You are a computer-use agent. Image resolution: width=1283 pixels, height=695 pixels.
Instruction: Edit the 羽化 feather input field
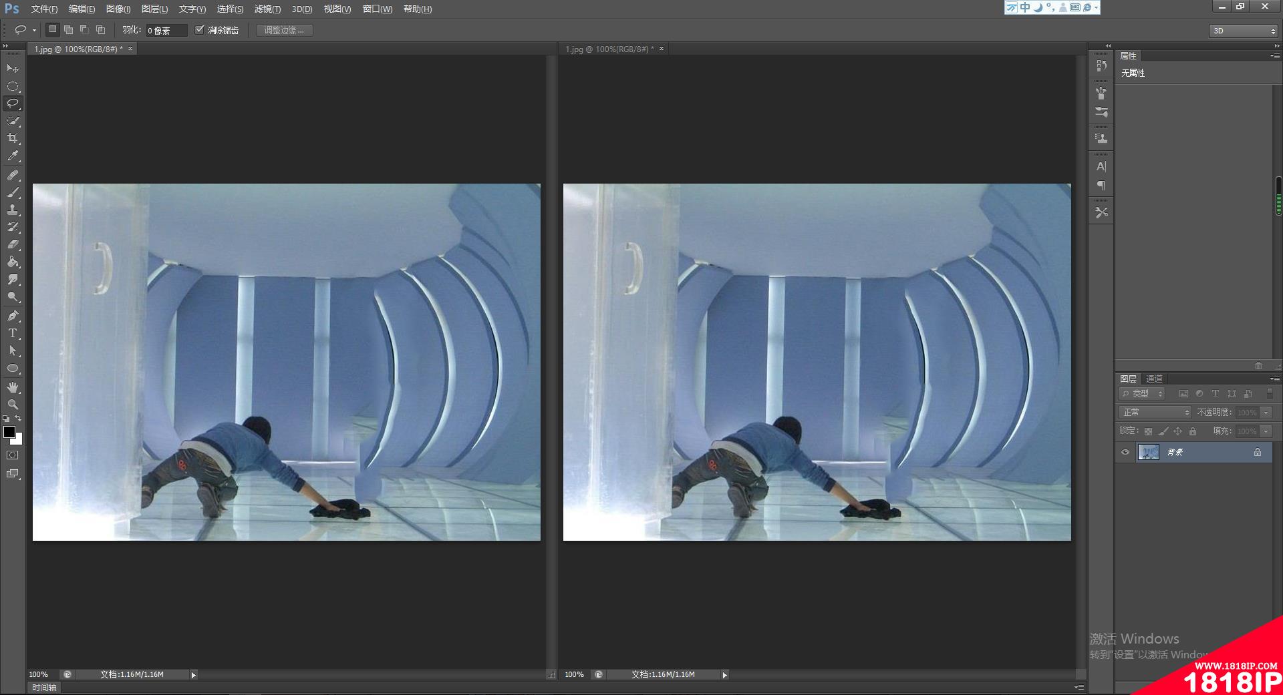pos(166,30)
